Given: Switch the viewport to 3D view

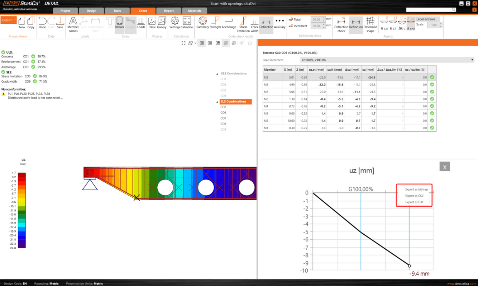Looking at the screenshot, I should click(x=210, y=43).
